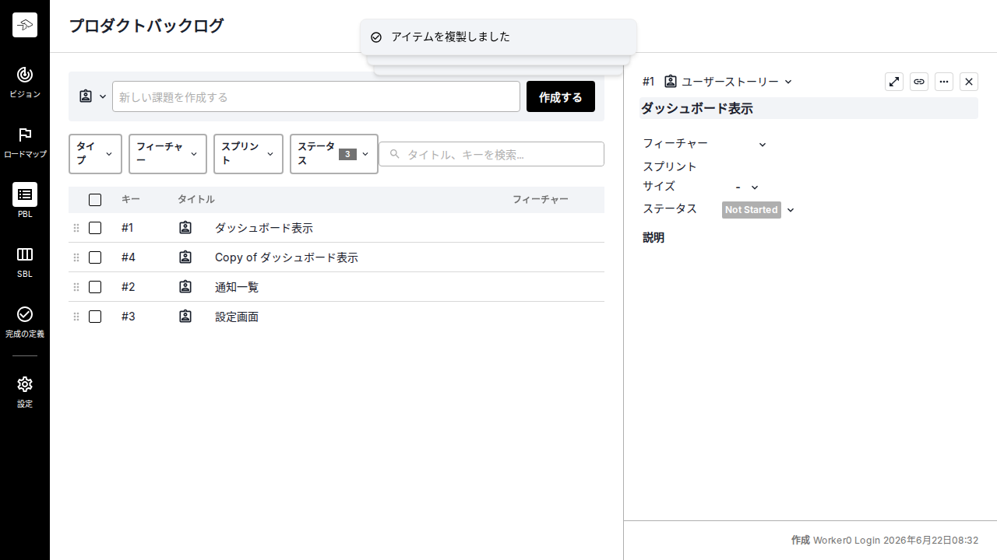
Task: Click the checkmark icon in the toast notification
Action: pyautogui.click(x=376, y=37)
